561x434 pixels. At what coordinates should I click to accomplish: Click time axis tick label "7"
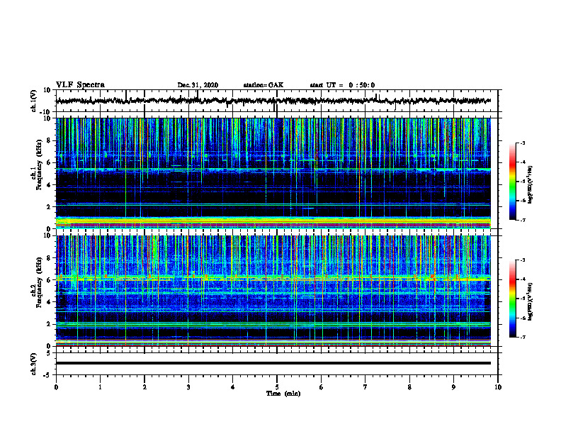[365, 387]
